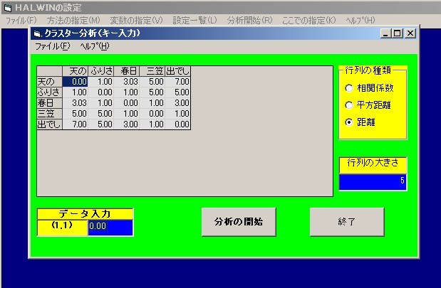The height and width of the screenshot is (288, 441).
Task: Select the 3.00 cell in 春日 row
Action: pos(177,103)
